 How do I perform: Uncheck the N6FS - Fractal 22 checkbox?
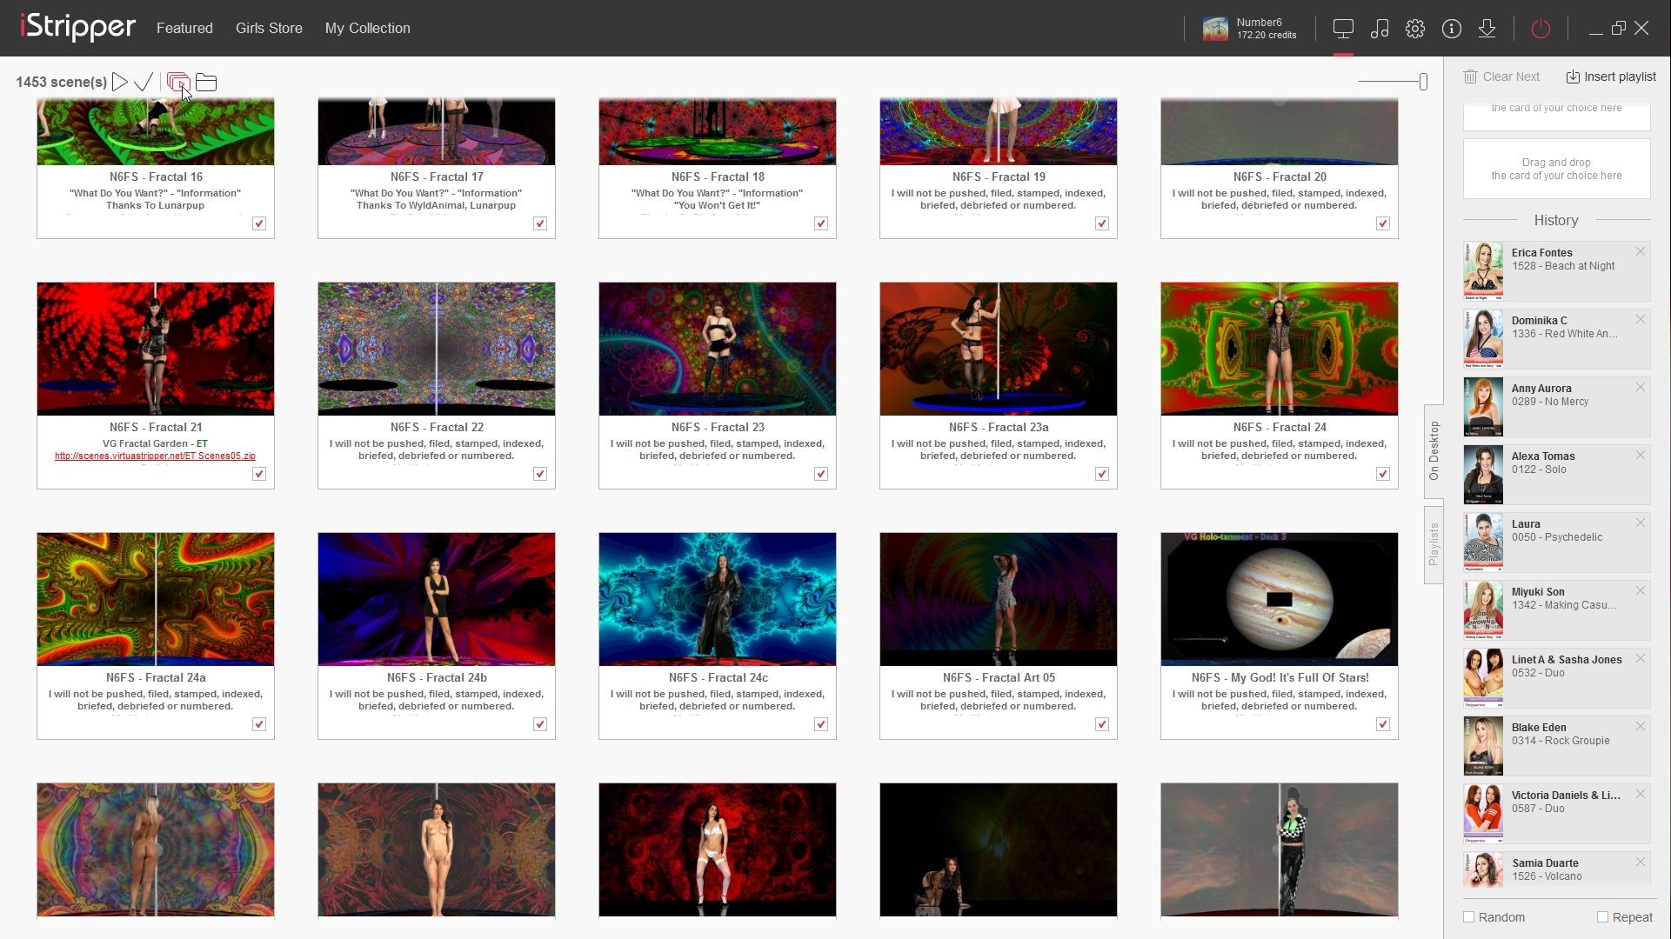540,474
